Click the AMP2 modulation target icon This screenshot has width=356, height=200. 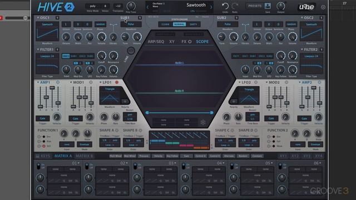(319, 82)
